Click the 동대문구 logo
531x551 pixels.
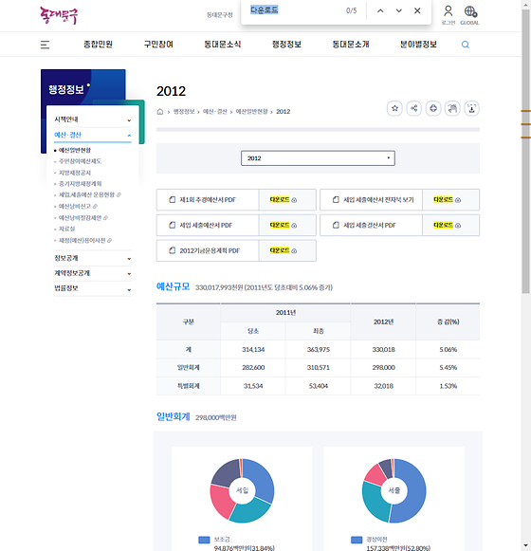coord(59,15)
